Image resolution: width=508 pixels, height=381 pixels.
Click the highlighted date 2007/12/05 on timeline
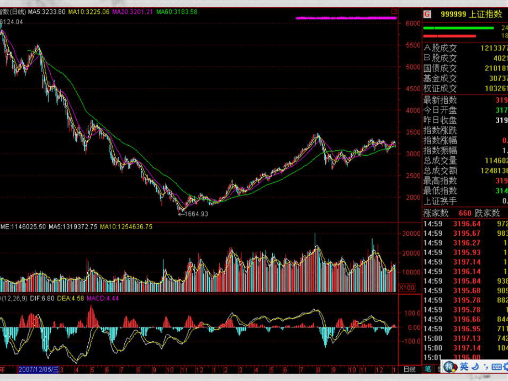[x=38, y=369]
